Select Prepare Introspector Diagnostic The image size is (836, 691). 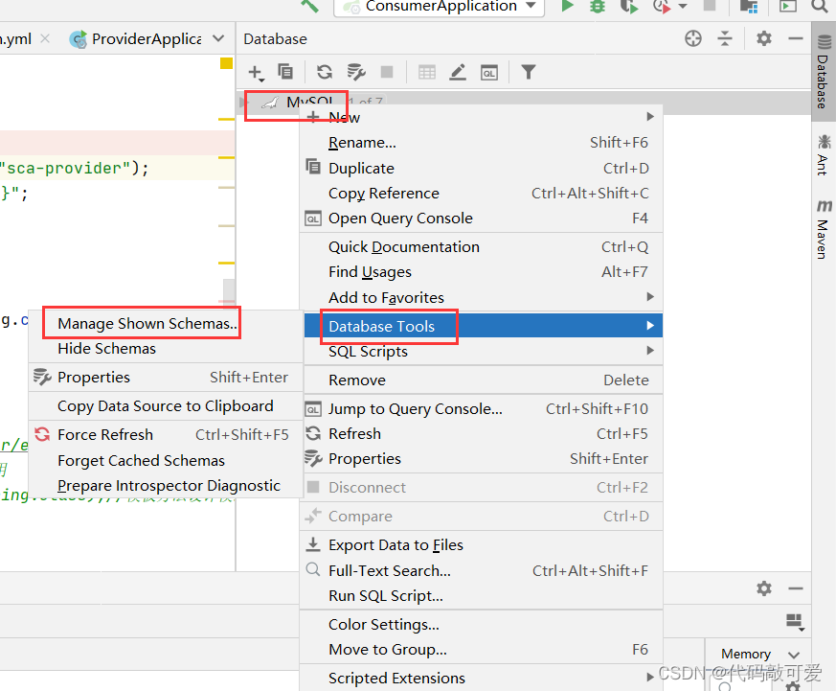click(x=166, y=486)
